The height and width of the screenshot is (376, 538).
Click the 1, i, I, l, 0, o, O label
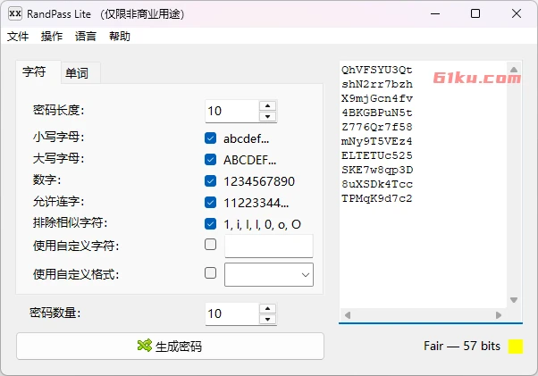click(x=263, y=224)
